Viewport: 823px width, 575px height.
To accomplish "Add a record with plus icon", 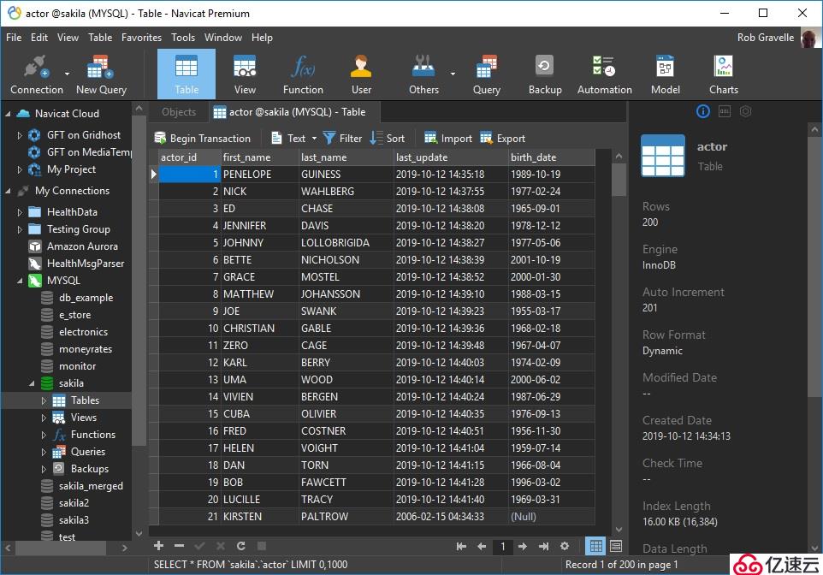I will pos(158,546).
